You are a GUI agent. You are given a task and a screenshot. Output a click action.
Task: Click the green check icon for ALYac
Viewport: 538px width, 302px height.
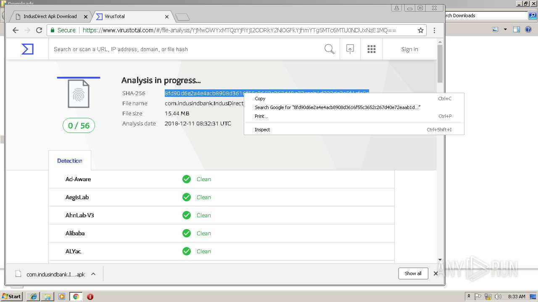[187, 251]
